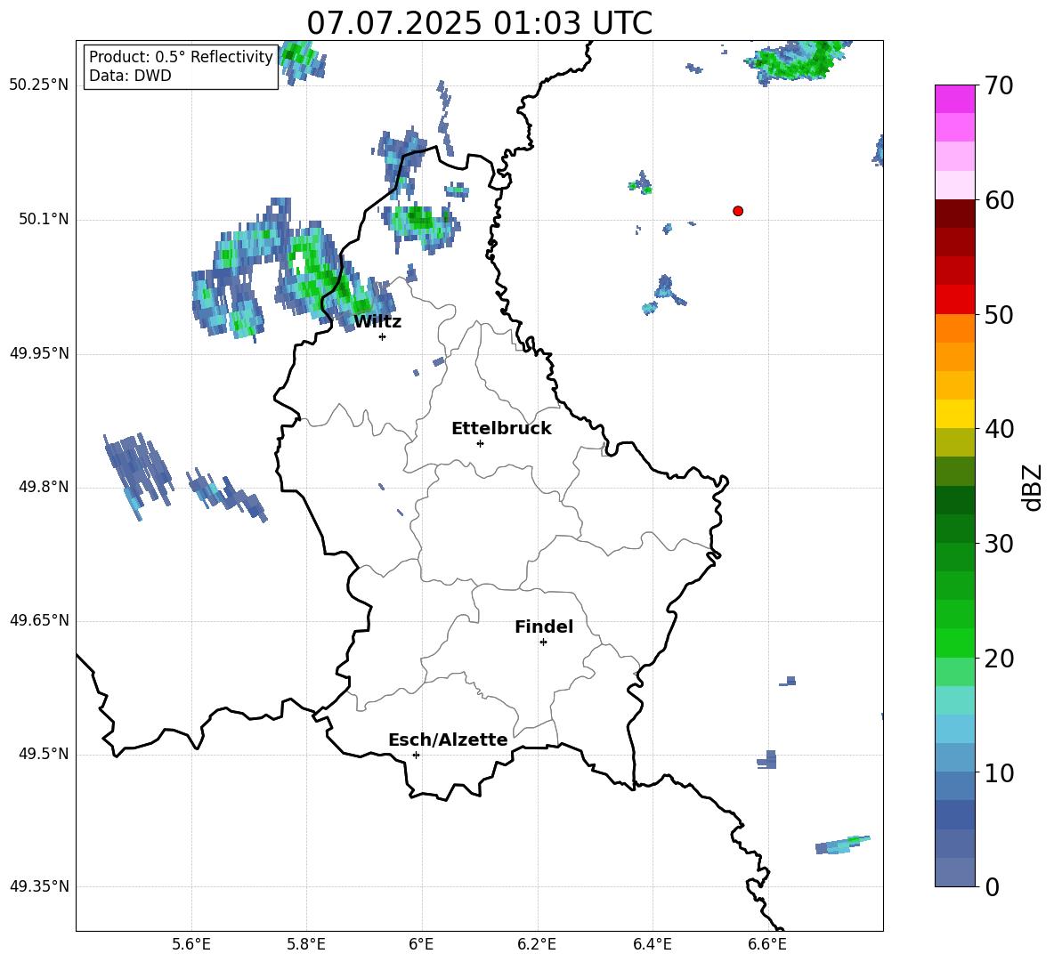Click the bright green swatch just above 20 dBZ
The height and width of the screenshot is (962, 1054).
[x=954, y=643]
